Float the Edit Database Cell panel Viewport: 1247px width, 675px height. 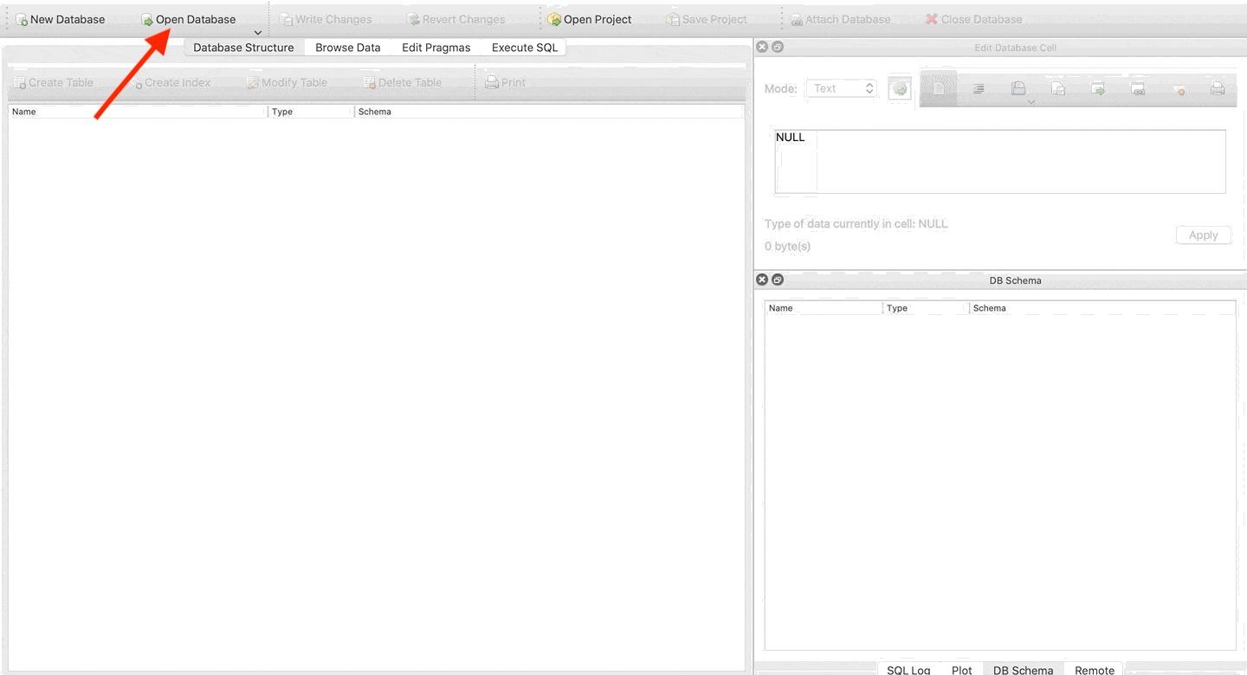(778, 47)
